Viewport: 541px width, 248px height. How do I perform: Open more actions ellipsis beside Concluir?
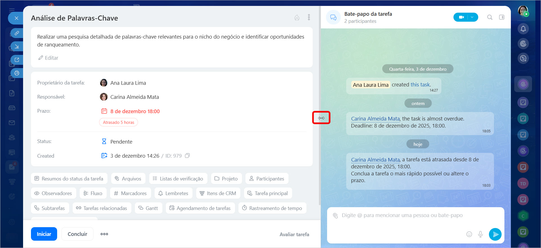104,234
